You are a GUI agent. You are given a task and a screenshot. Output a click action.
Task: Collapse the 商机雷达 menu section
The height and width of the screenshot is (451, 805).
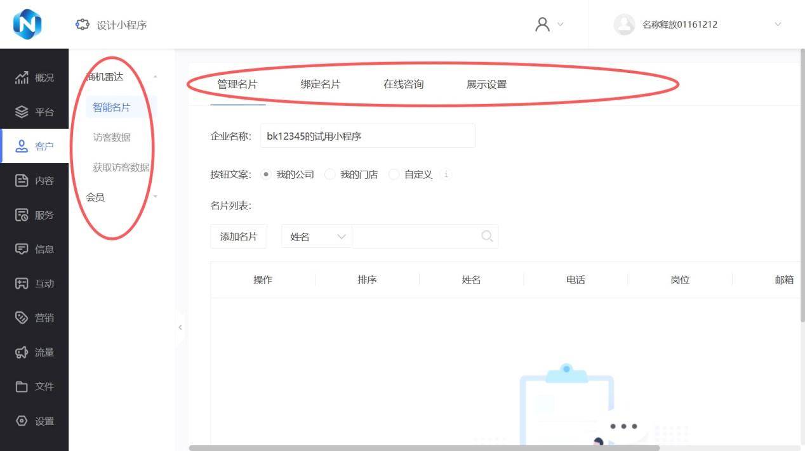[x=156, y=77]
